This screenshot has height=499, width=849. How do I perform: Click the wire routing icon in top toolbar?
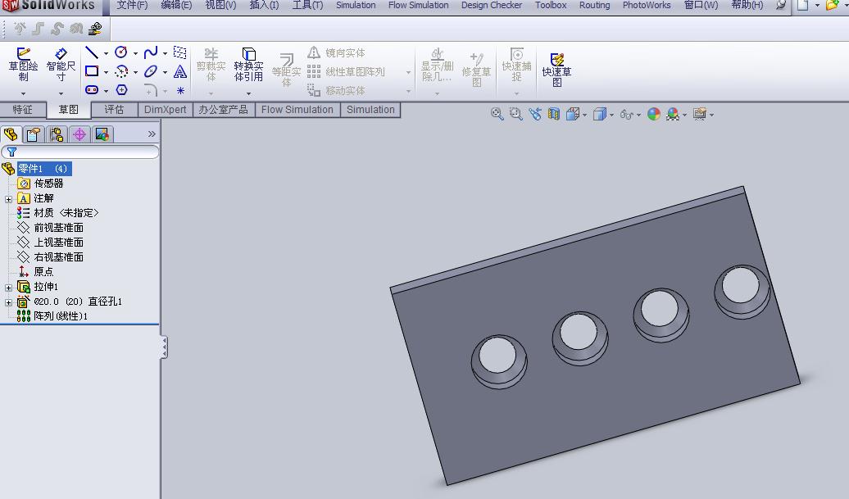96,29
